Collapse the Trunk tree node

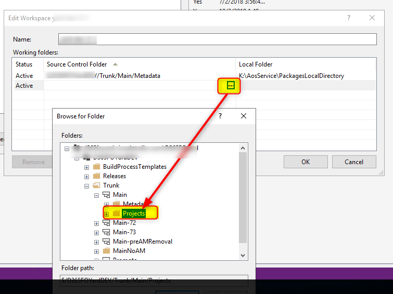click(x=86, y=185)
